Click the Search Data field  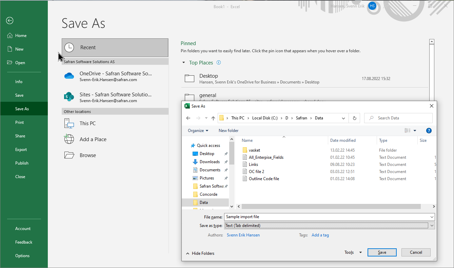[398, 118]
